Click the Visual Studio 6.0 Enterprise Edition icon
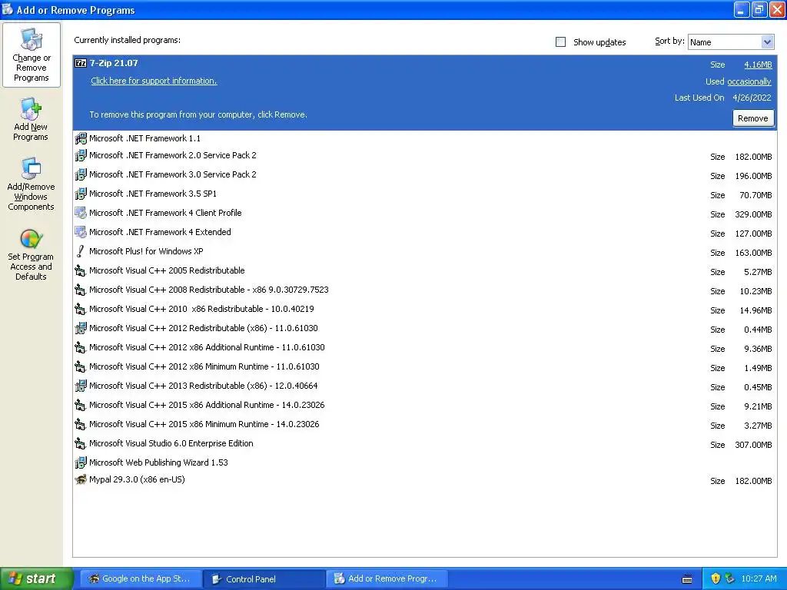 click(x=80, y=443)
